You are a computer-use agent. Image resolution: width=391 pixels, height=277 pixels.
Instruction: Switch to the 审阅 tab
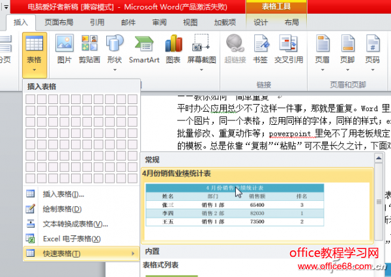coord(160,22)
